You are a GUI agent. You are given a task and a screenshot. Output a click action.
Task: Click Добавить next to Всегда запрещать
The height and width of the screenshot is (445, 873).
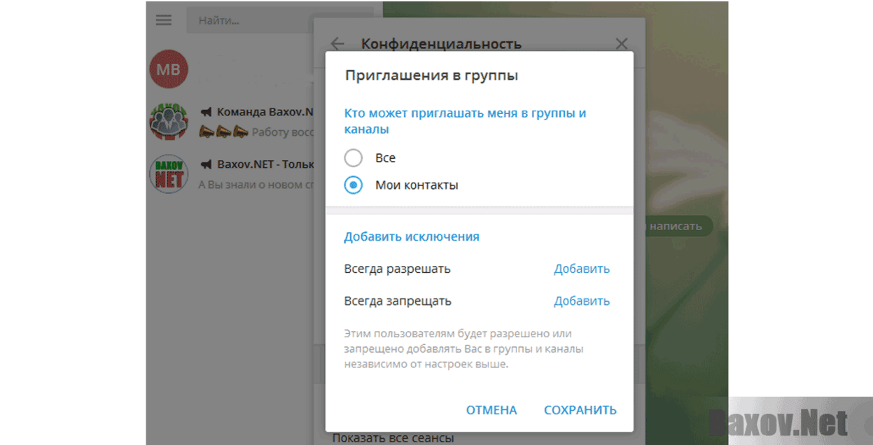click(581, 300)
